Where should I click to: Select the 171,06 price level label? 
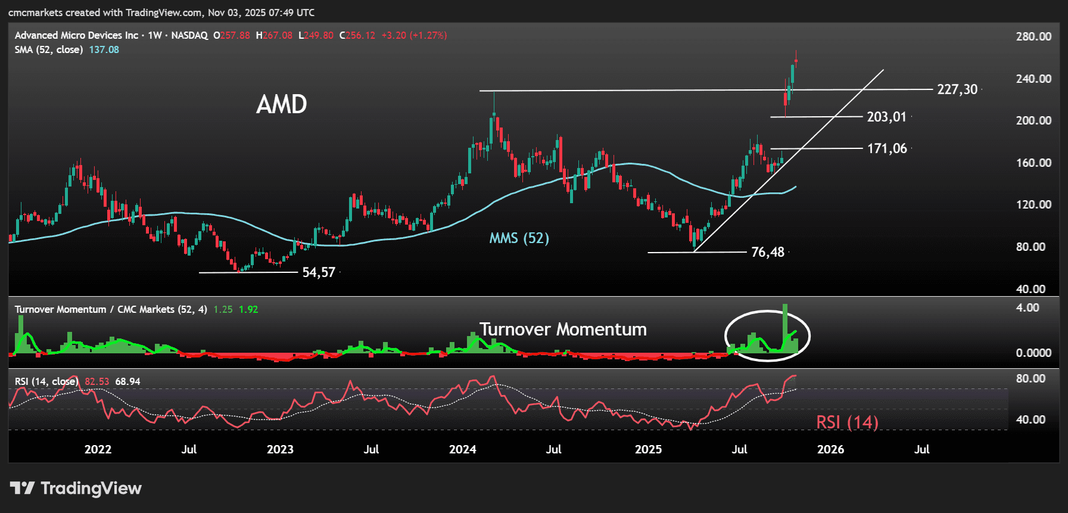(886, 148)
